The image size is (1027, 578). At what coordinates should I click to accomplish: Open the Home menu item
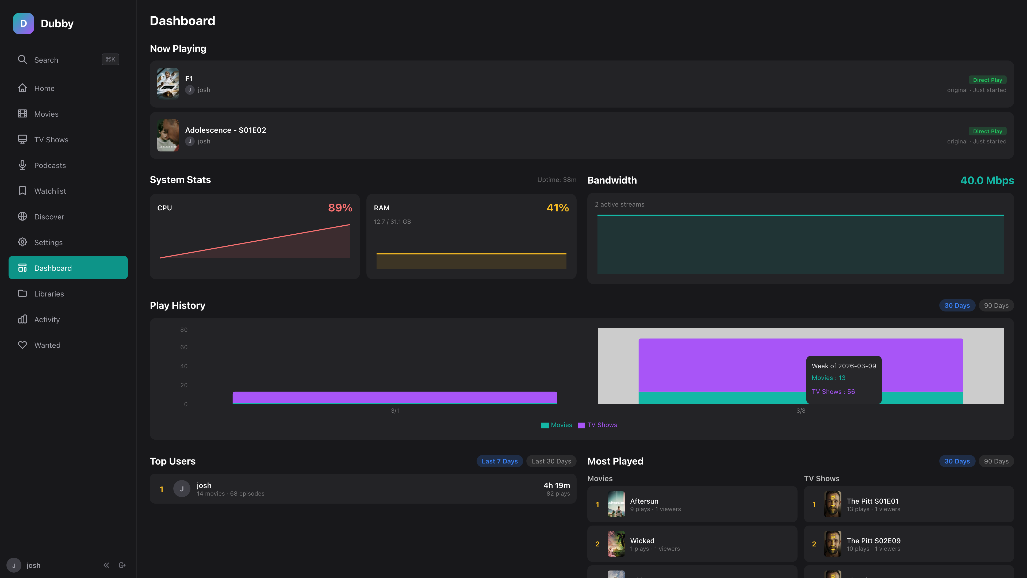(44, 88)
